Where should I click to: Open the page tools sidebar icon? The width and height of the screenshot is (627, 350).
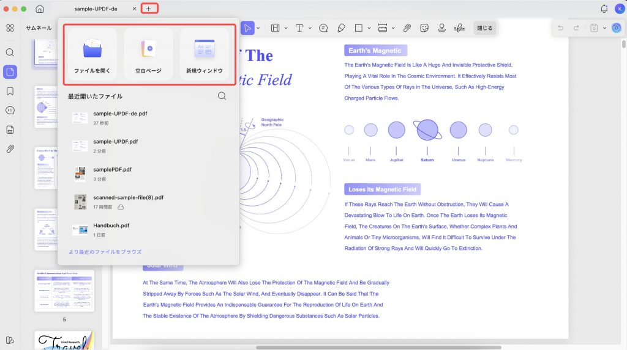pos(10,129)
